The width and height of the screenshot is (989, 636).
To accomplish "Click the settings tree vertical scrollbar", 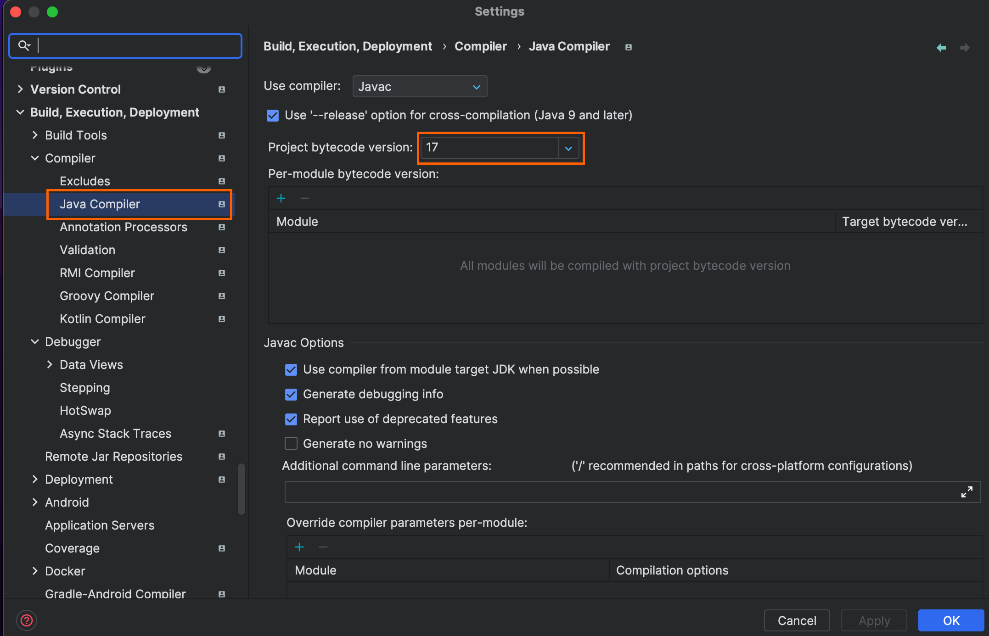I will 242,489.
